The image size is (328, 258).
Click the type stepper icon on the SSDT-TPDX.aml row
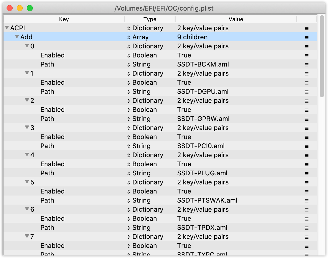[129, 228]
